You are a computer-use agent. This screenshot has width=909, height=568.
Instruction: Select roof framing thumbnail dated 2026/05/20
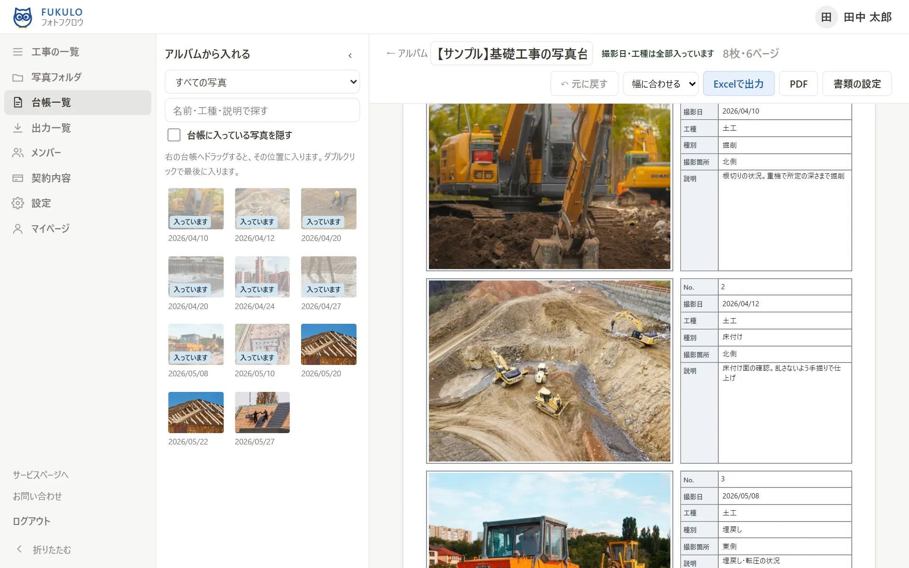coord(329,344)
